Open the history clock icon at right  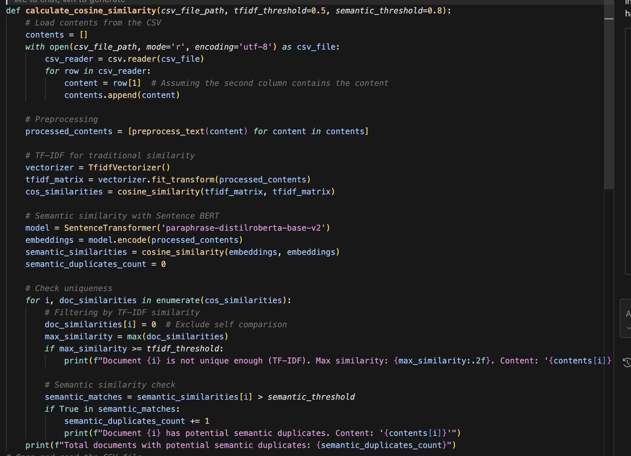click(626, 362)
